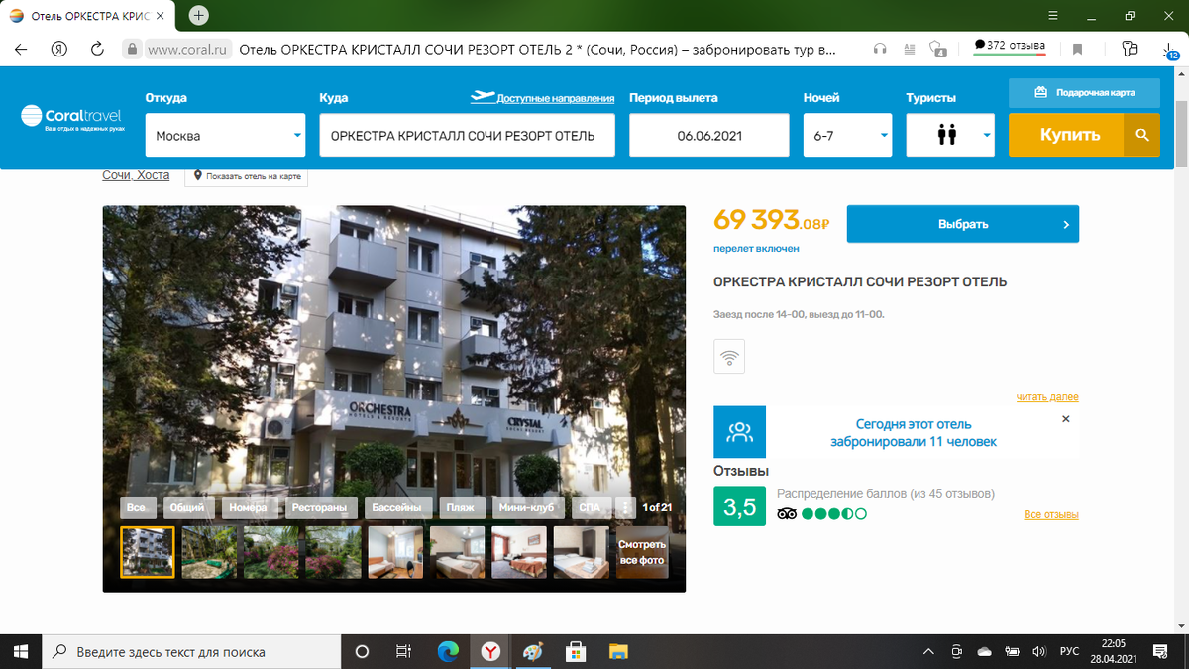Viewport: 1189px width, 669px height.
Task: Click the people icon in booking notice
Action: pos(739,432)
